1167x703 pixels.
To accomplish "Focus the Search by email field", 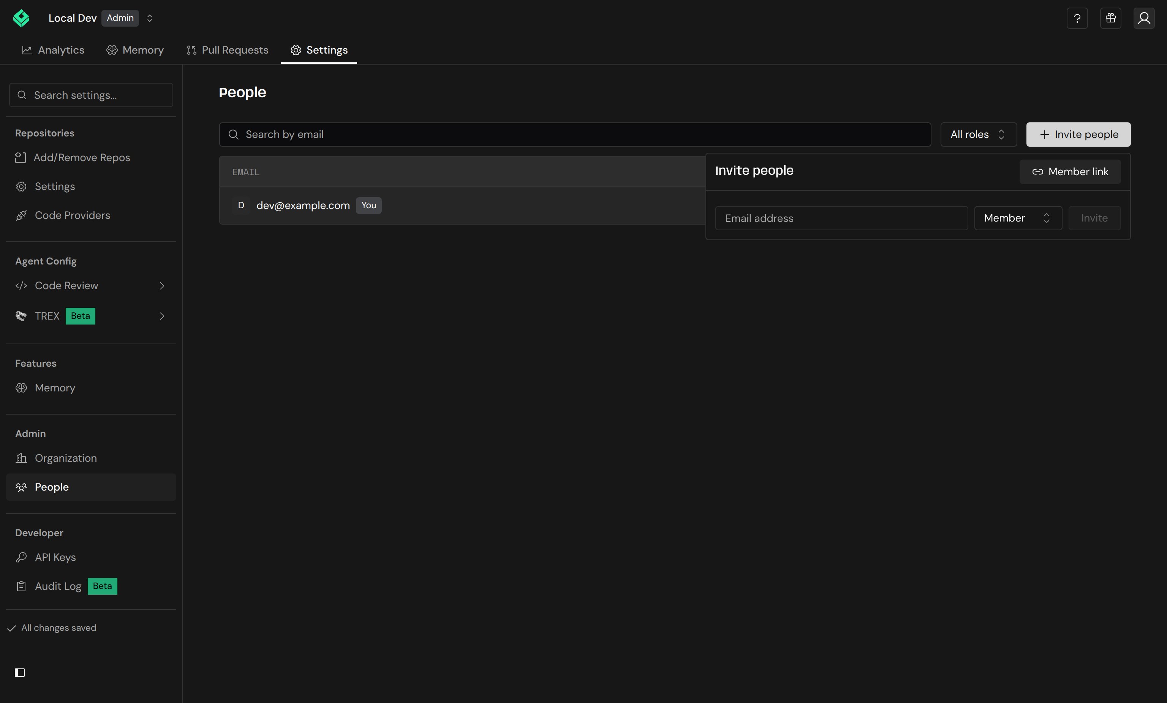I will click(575, 135).
